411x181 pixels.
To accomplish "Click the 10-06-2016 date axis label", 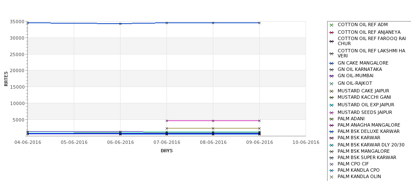I will [306, 142].
